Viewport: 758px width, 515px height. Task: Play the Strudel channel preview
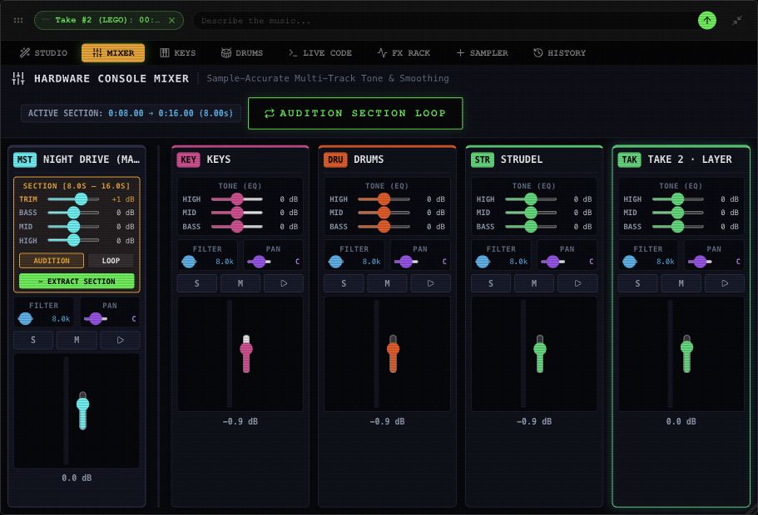coord(577,283)
